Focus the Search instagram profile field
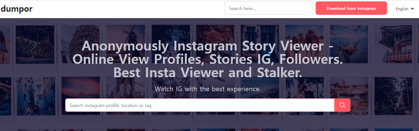 point(200,105)
